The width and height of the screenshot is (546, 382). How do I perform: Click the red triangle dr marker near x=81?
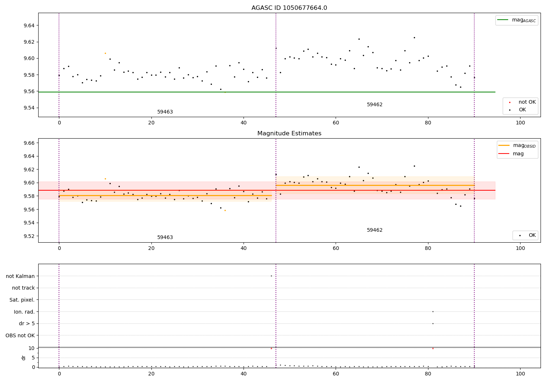pos(433,348)
